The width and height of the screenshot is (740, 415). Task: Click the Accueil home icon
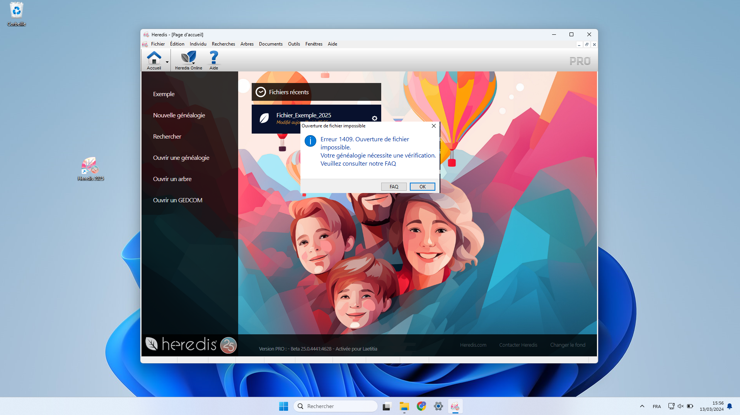tap(154, 58)
